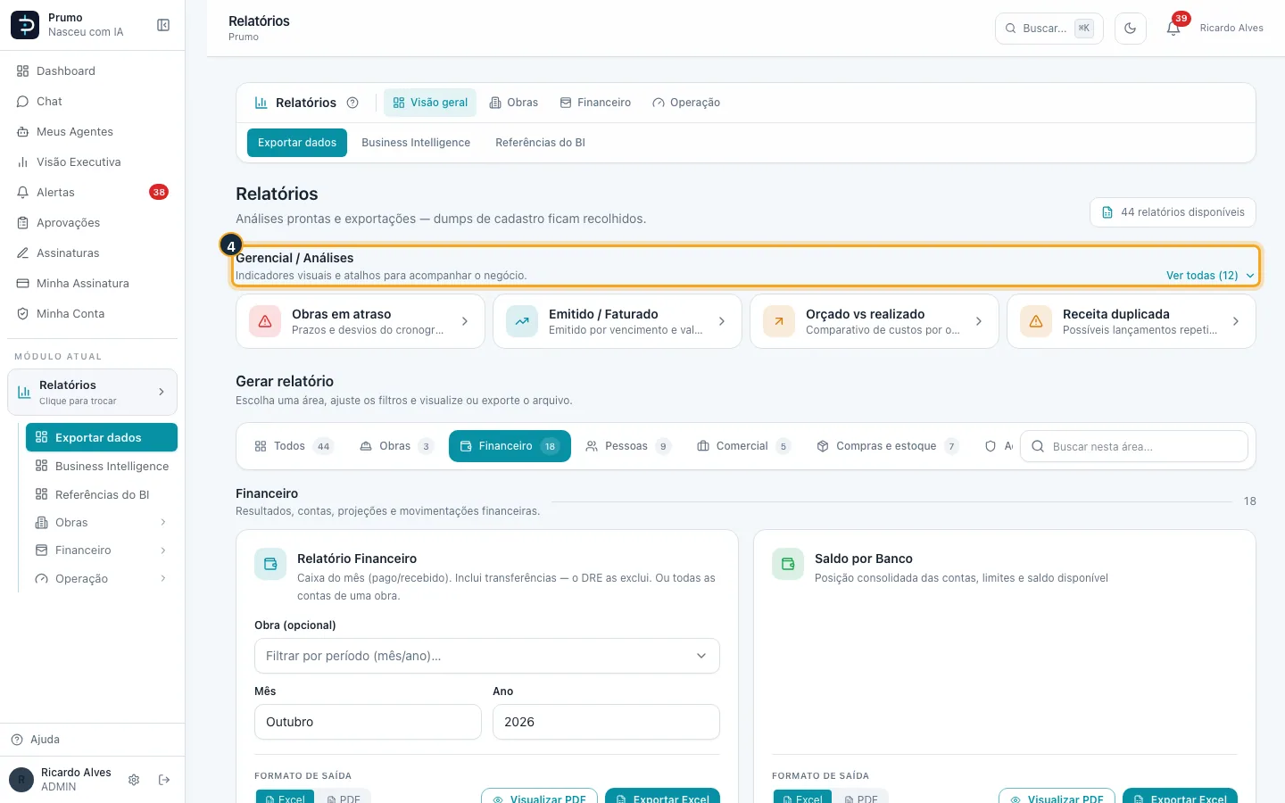Image resolution: width=1285 pixels, height=803 pixels.
Task: Filter reports by Comercial category
Action: (743, 446)
